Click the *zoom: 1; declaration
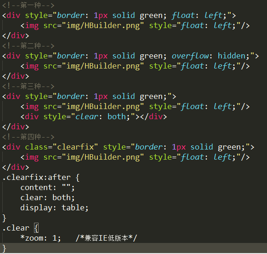 (40, 238)
